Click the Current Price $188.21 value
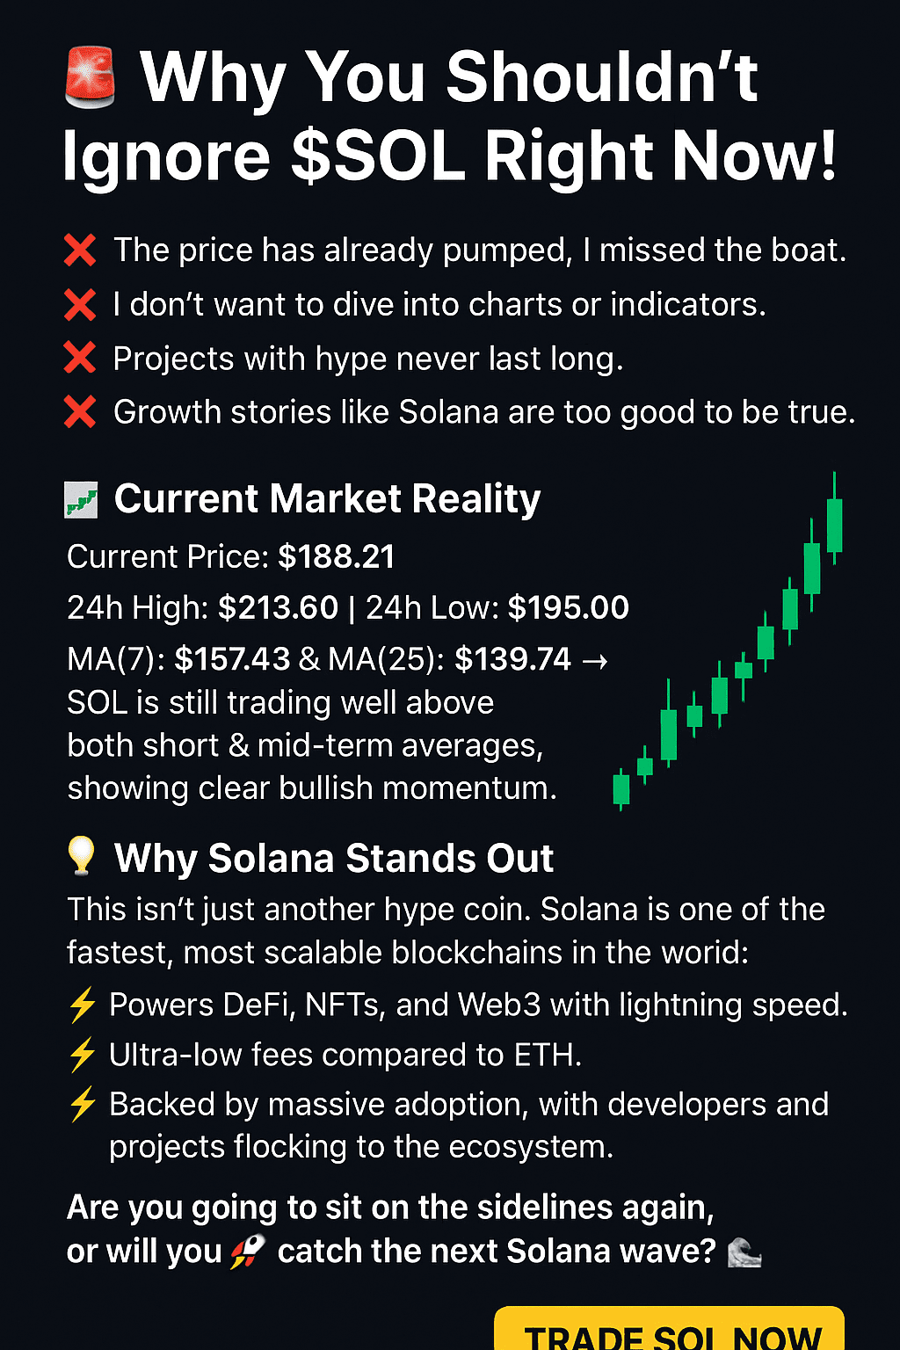The width and height of the screenshot is (900, 1350). pyautogui.click(x=336, y=557)
